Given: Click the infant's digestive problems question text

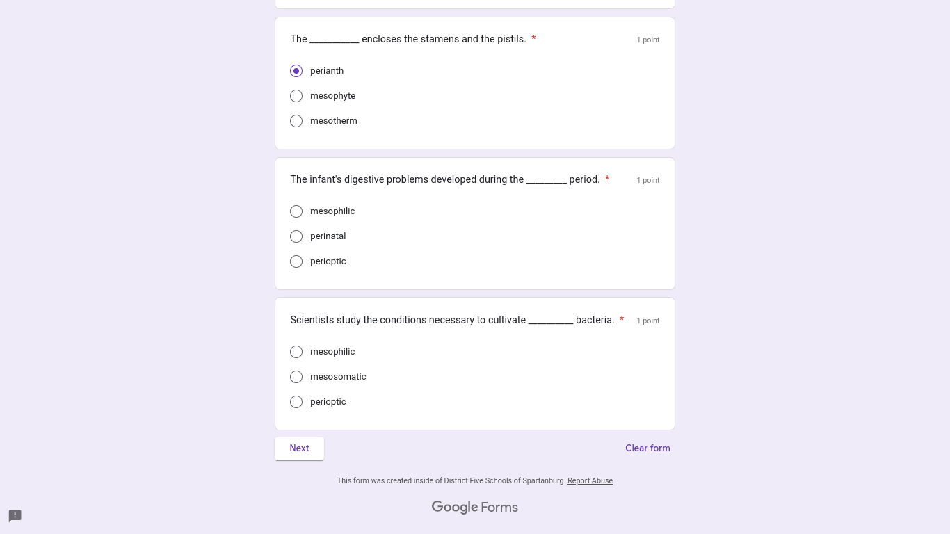Looking at the screenshot, I should pos(445,179).
